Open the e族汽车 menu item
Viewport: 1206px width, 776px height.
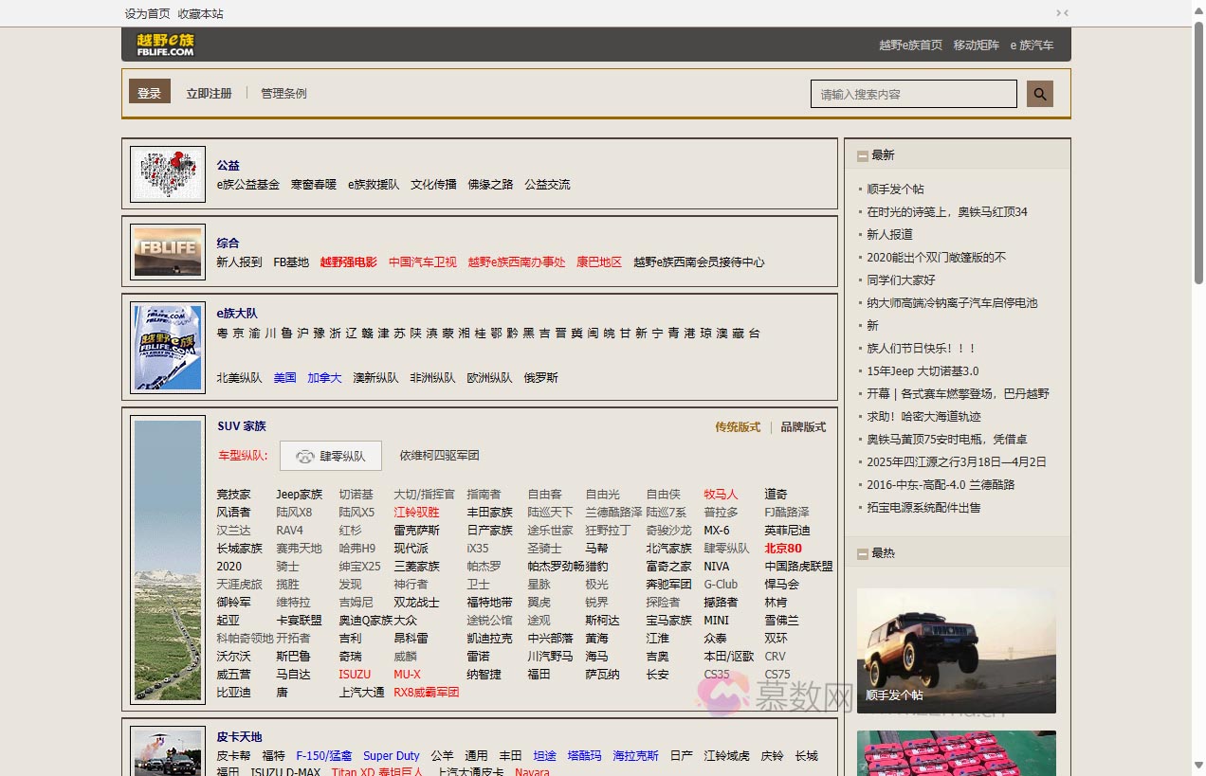[1032, 45]
